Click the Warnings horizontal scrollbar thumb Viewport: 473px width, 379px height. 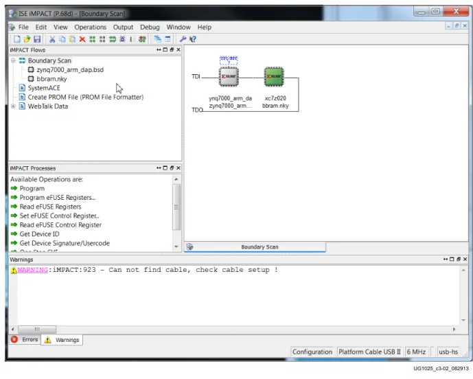coord(37,329)
